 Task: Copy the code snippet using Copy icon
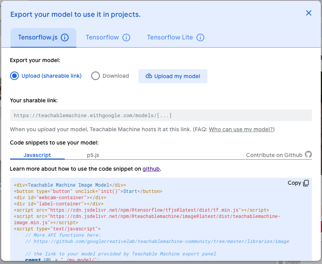306,183
